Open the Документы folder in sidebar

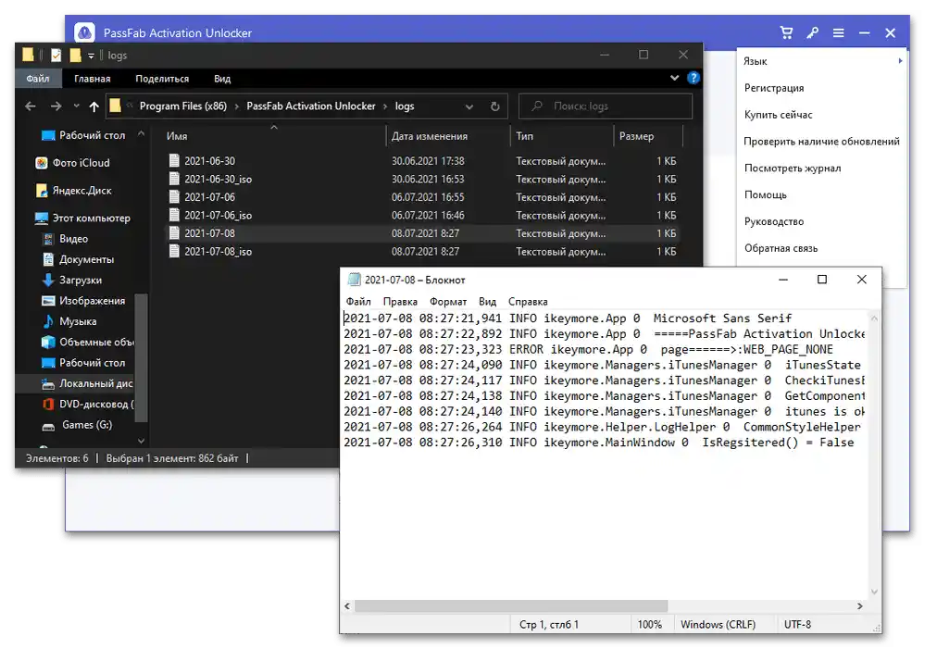[x=79, y=259]
